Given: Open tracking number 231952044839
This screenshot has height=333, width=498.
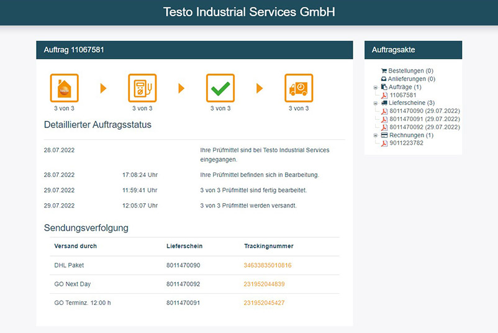Looking at the screenshot, I should [265, 284].
